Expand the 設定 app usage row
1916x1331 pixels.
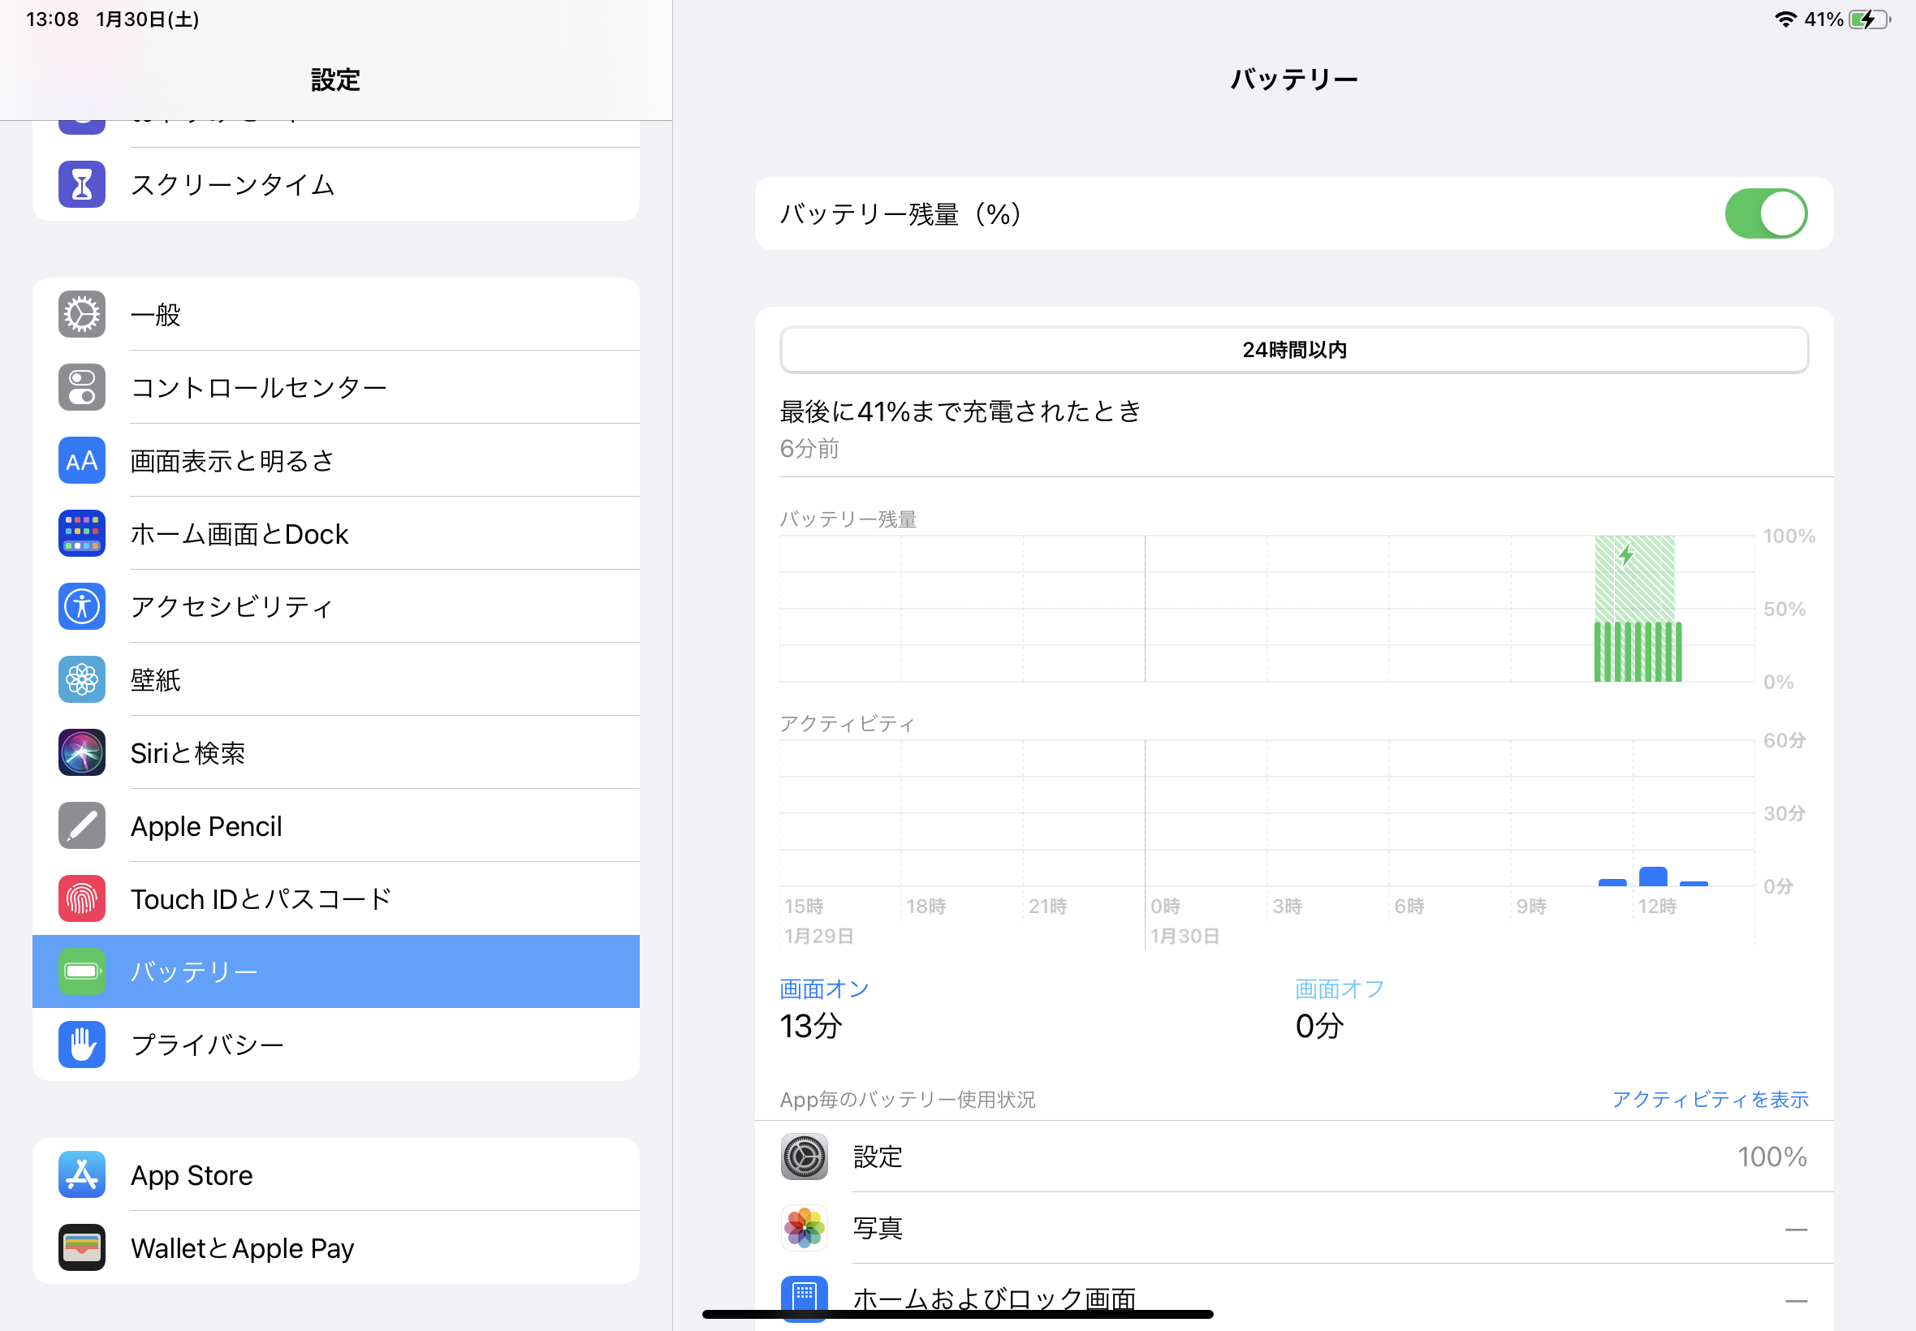1293,1157
